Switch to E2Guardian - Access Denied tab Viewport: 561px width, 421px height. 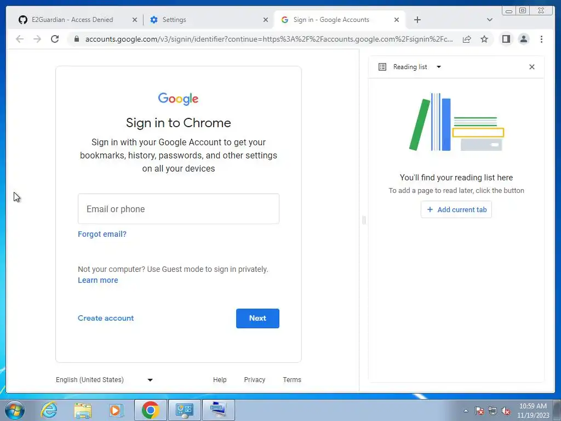pyautogui.click(x=72, y=20)
